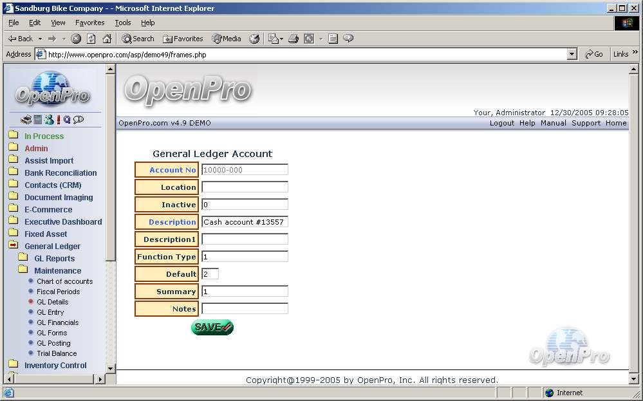Click the speech bubble info icon
Screen dimensions: 643x401
79,120
